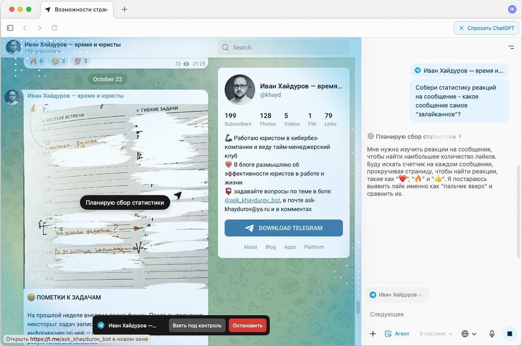
Task: Open the Platform footer link
Action: [x=314, y=247]
